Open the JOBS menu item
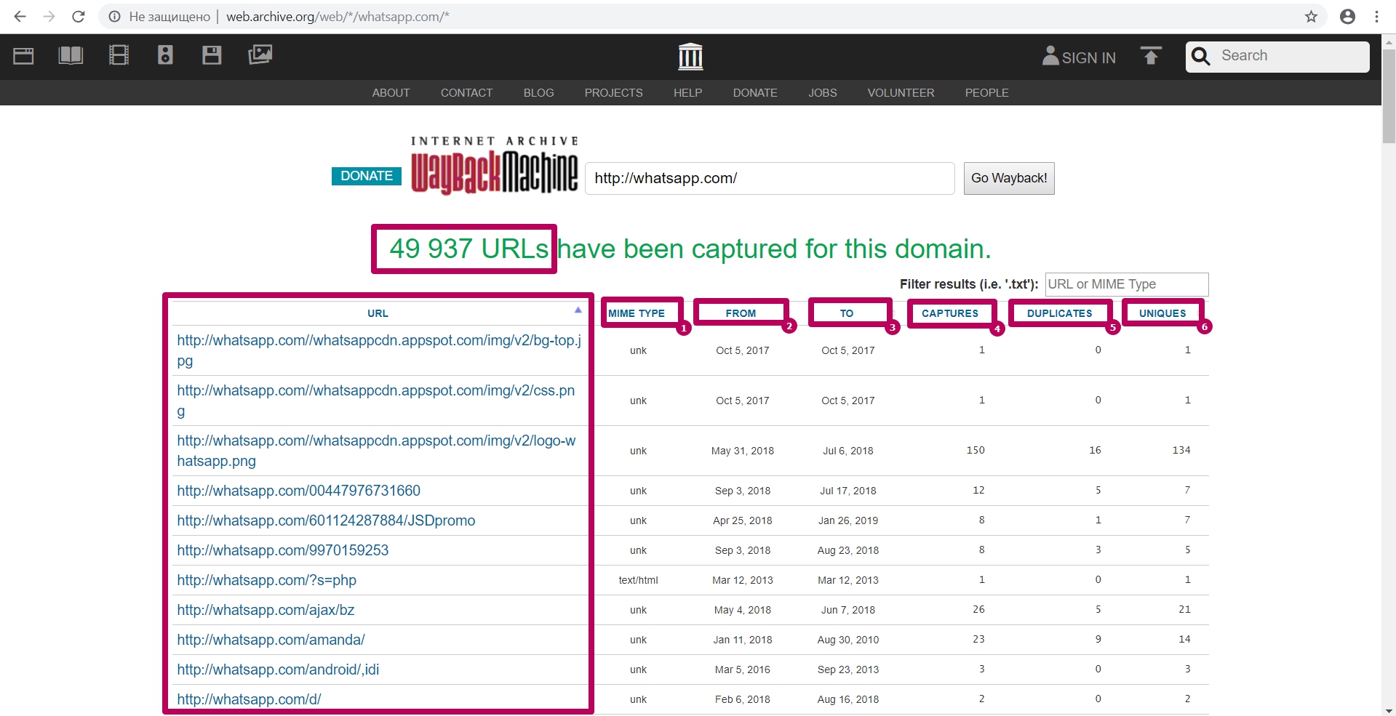The height and width of the screenshot is (716, 1396). pyautogui.click(x=822, y=93)
